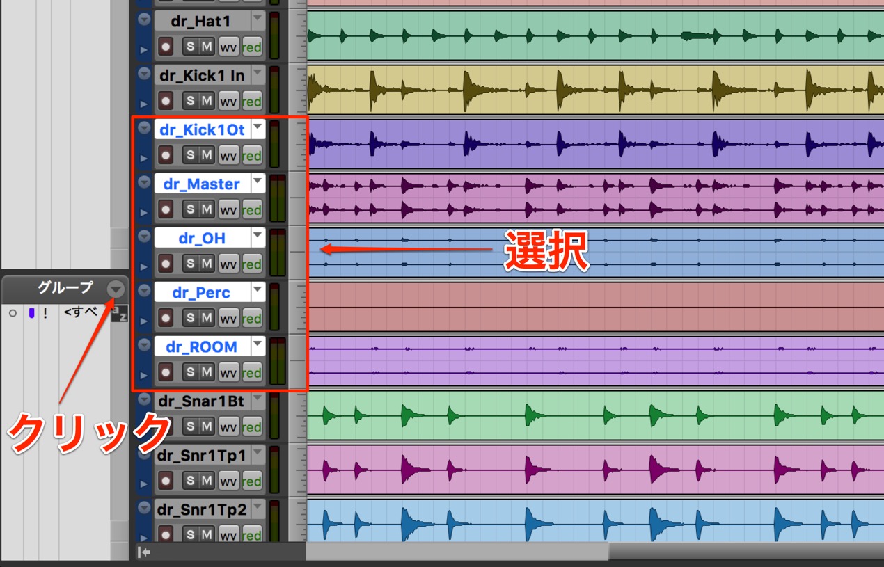Select the dr_Master track name

[202, 184]
